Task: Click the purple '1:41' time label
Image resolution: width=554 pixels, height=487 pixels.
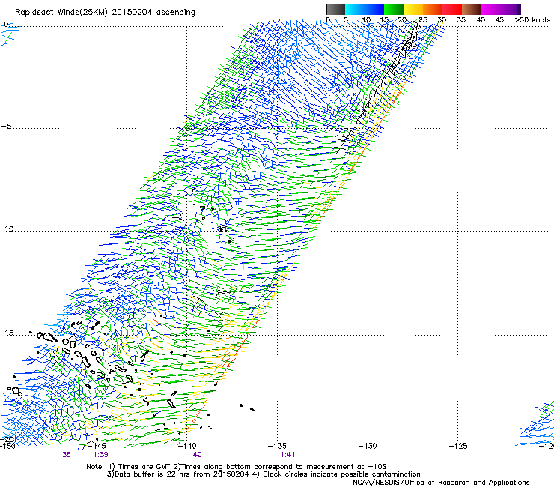Action: click(x=287, y=455)
